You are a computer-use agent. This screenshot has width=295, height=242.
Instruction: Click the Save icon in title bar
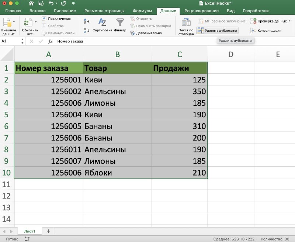[x=41, y=3]
